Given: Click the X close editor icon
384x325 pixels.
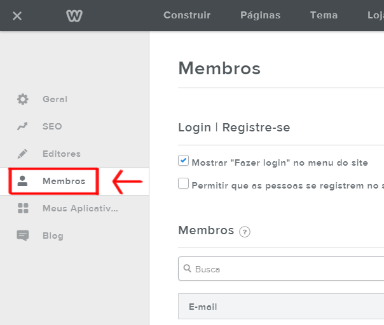Looking at the screenshot, I should pos(17,15).
